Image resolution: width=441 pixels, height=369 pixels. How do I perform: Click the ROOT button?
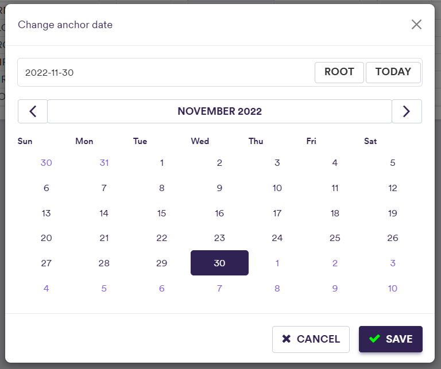point(339,72)
